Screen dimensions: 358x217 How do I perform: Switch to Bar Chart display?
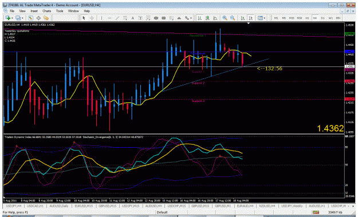click(x=199, y=18)
